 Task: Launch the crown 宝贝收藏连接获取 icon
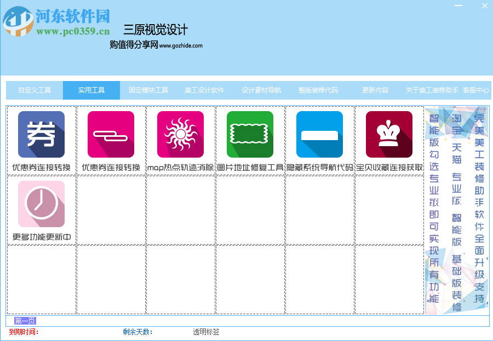[x=389, y=134]
